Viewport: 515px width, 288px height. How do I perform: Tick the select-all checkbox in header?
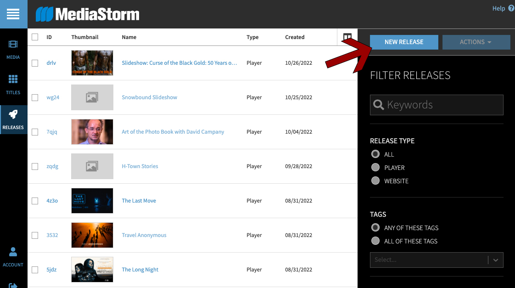35,37
